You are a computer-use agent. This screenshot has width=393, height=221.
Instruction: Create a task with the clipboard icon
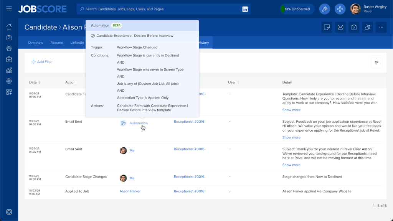[x=354, y=27]
